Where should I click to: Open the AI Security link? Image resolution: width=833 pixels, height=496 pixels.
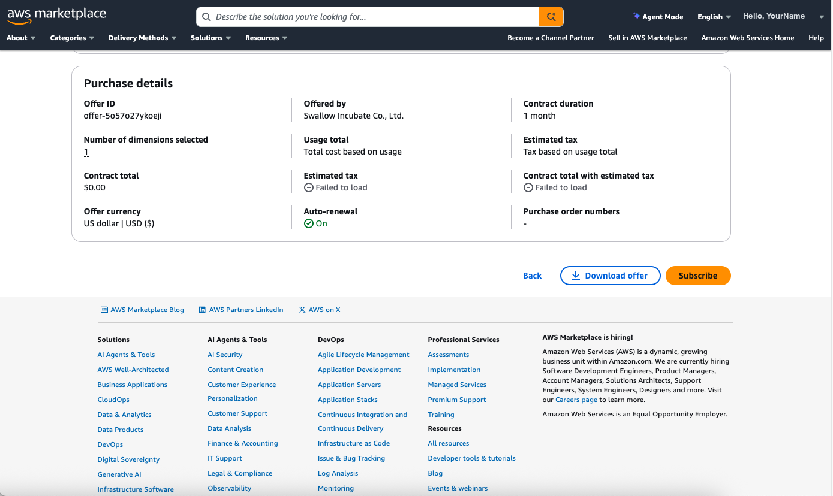point(225,355)
